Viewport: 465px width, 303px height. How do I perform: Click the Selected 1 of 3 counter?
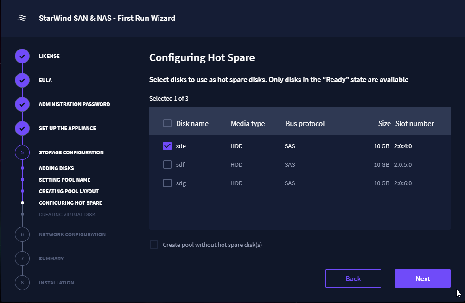(x=169, y=98)
